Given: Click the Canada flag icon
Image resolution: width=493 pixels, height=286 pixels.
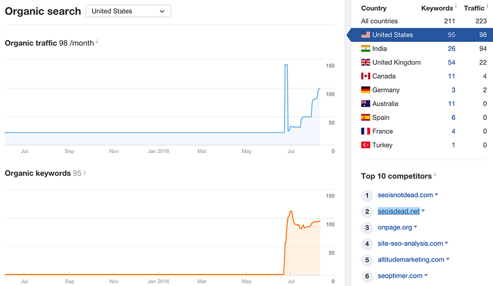Looking at the screenshot, I should tap(366, 76).
